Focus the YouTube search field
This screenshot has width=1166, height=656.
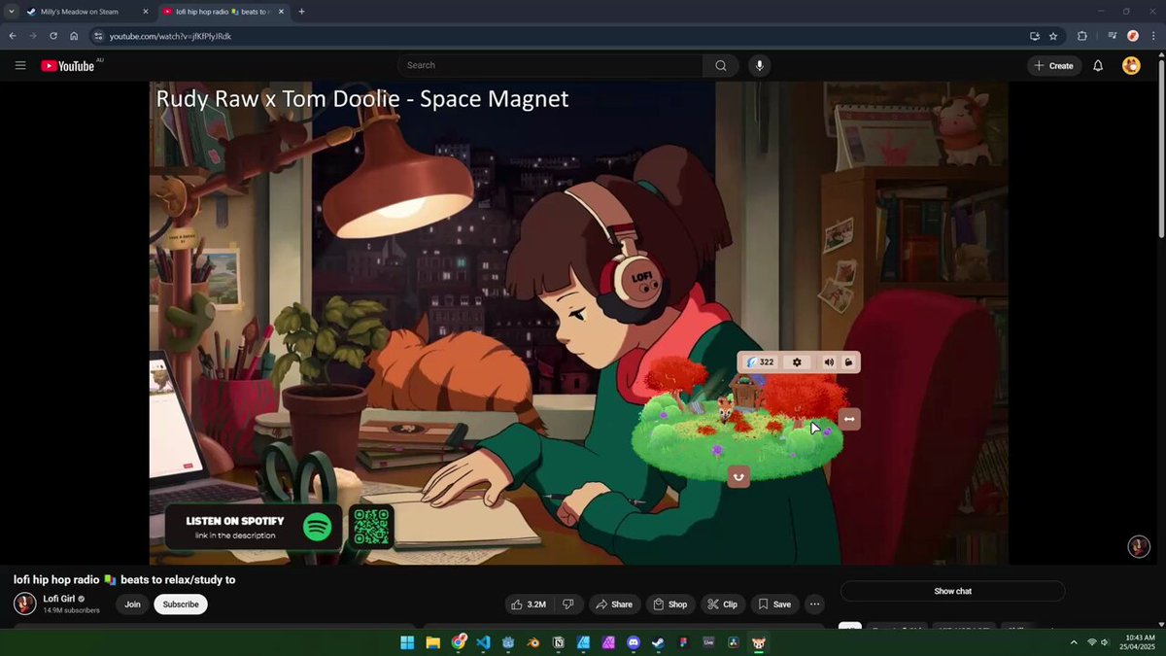point(550,65)
